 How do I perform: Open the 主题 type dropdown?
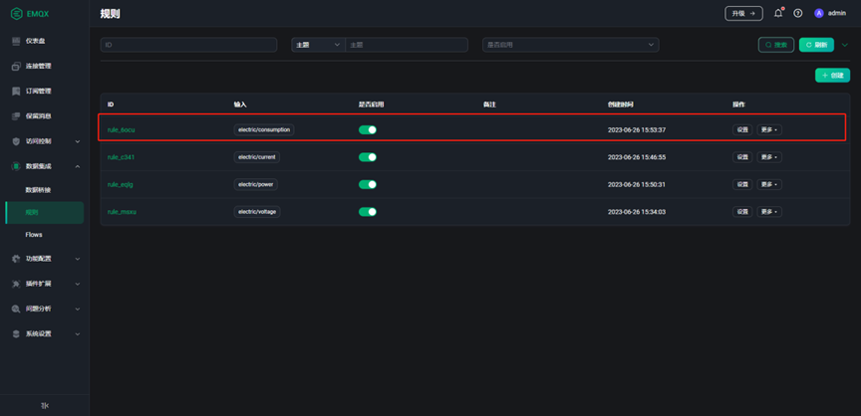coord(318,45)
